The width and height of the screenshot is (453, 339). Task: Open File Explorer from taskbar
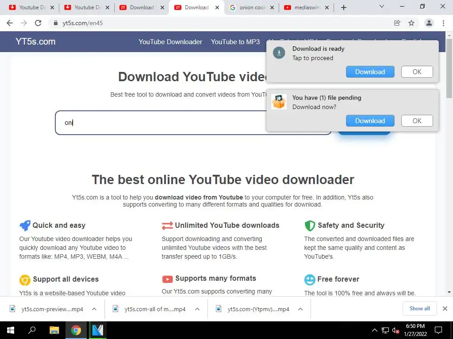54,330
